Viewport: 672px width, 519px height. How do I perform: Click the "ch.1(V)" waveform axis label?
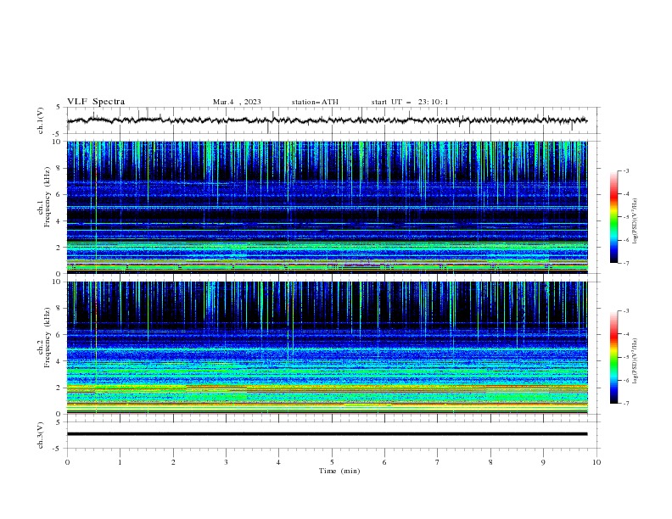[41, 120]
